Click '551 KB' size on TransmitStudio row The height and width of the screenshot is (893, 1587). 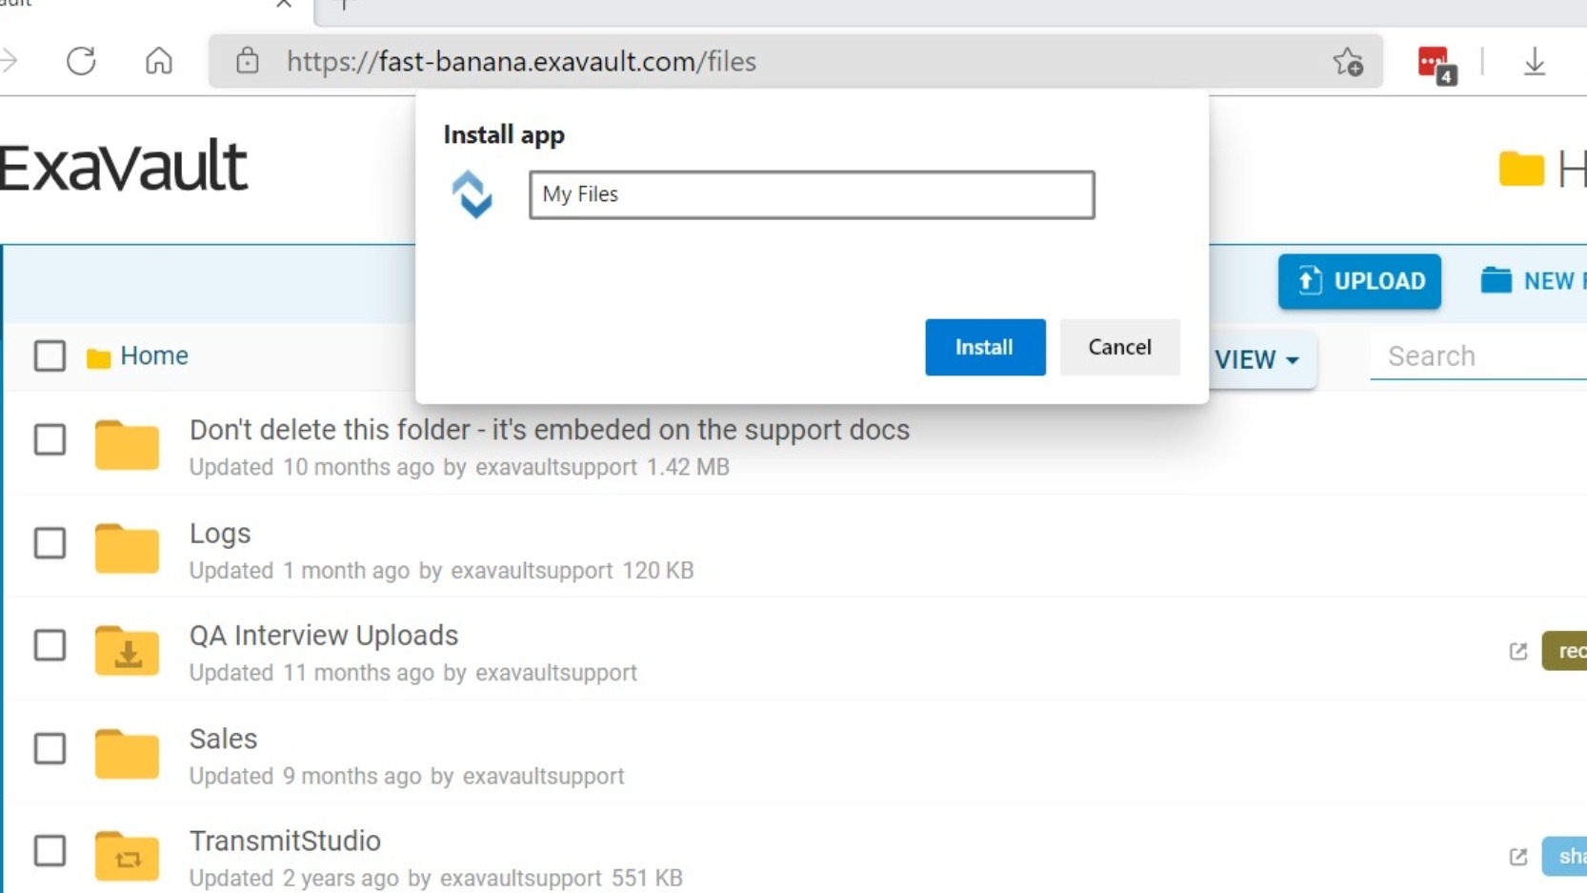click(x=647, y=878)
